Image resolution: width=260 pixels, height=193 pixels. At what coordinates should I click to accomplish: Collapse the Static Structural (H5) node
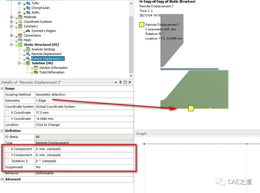(11, 45)
